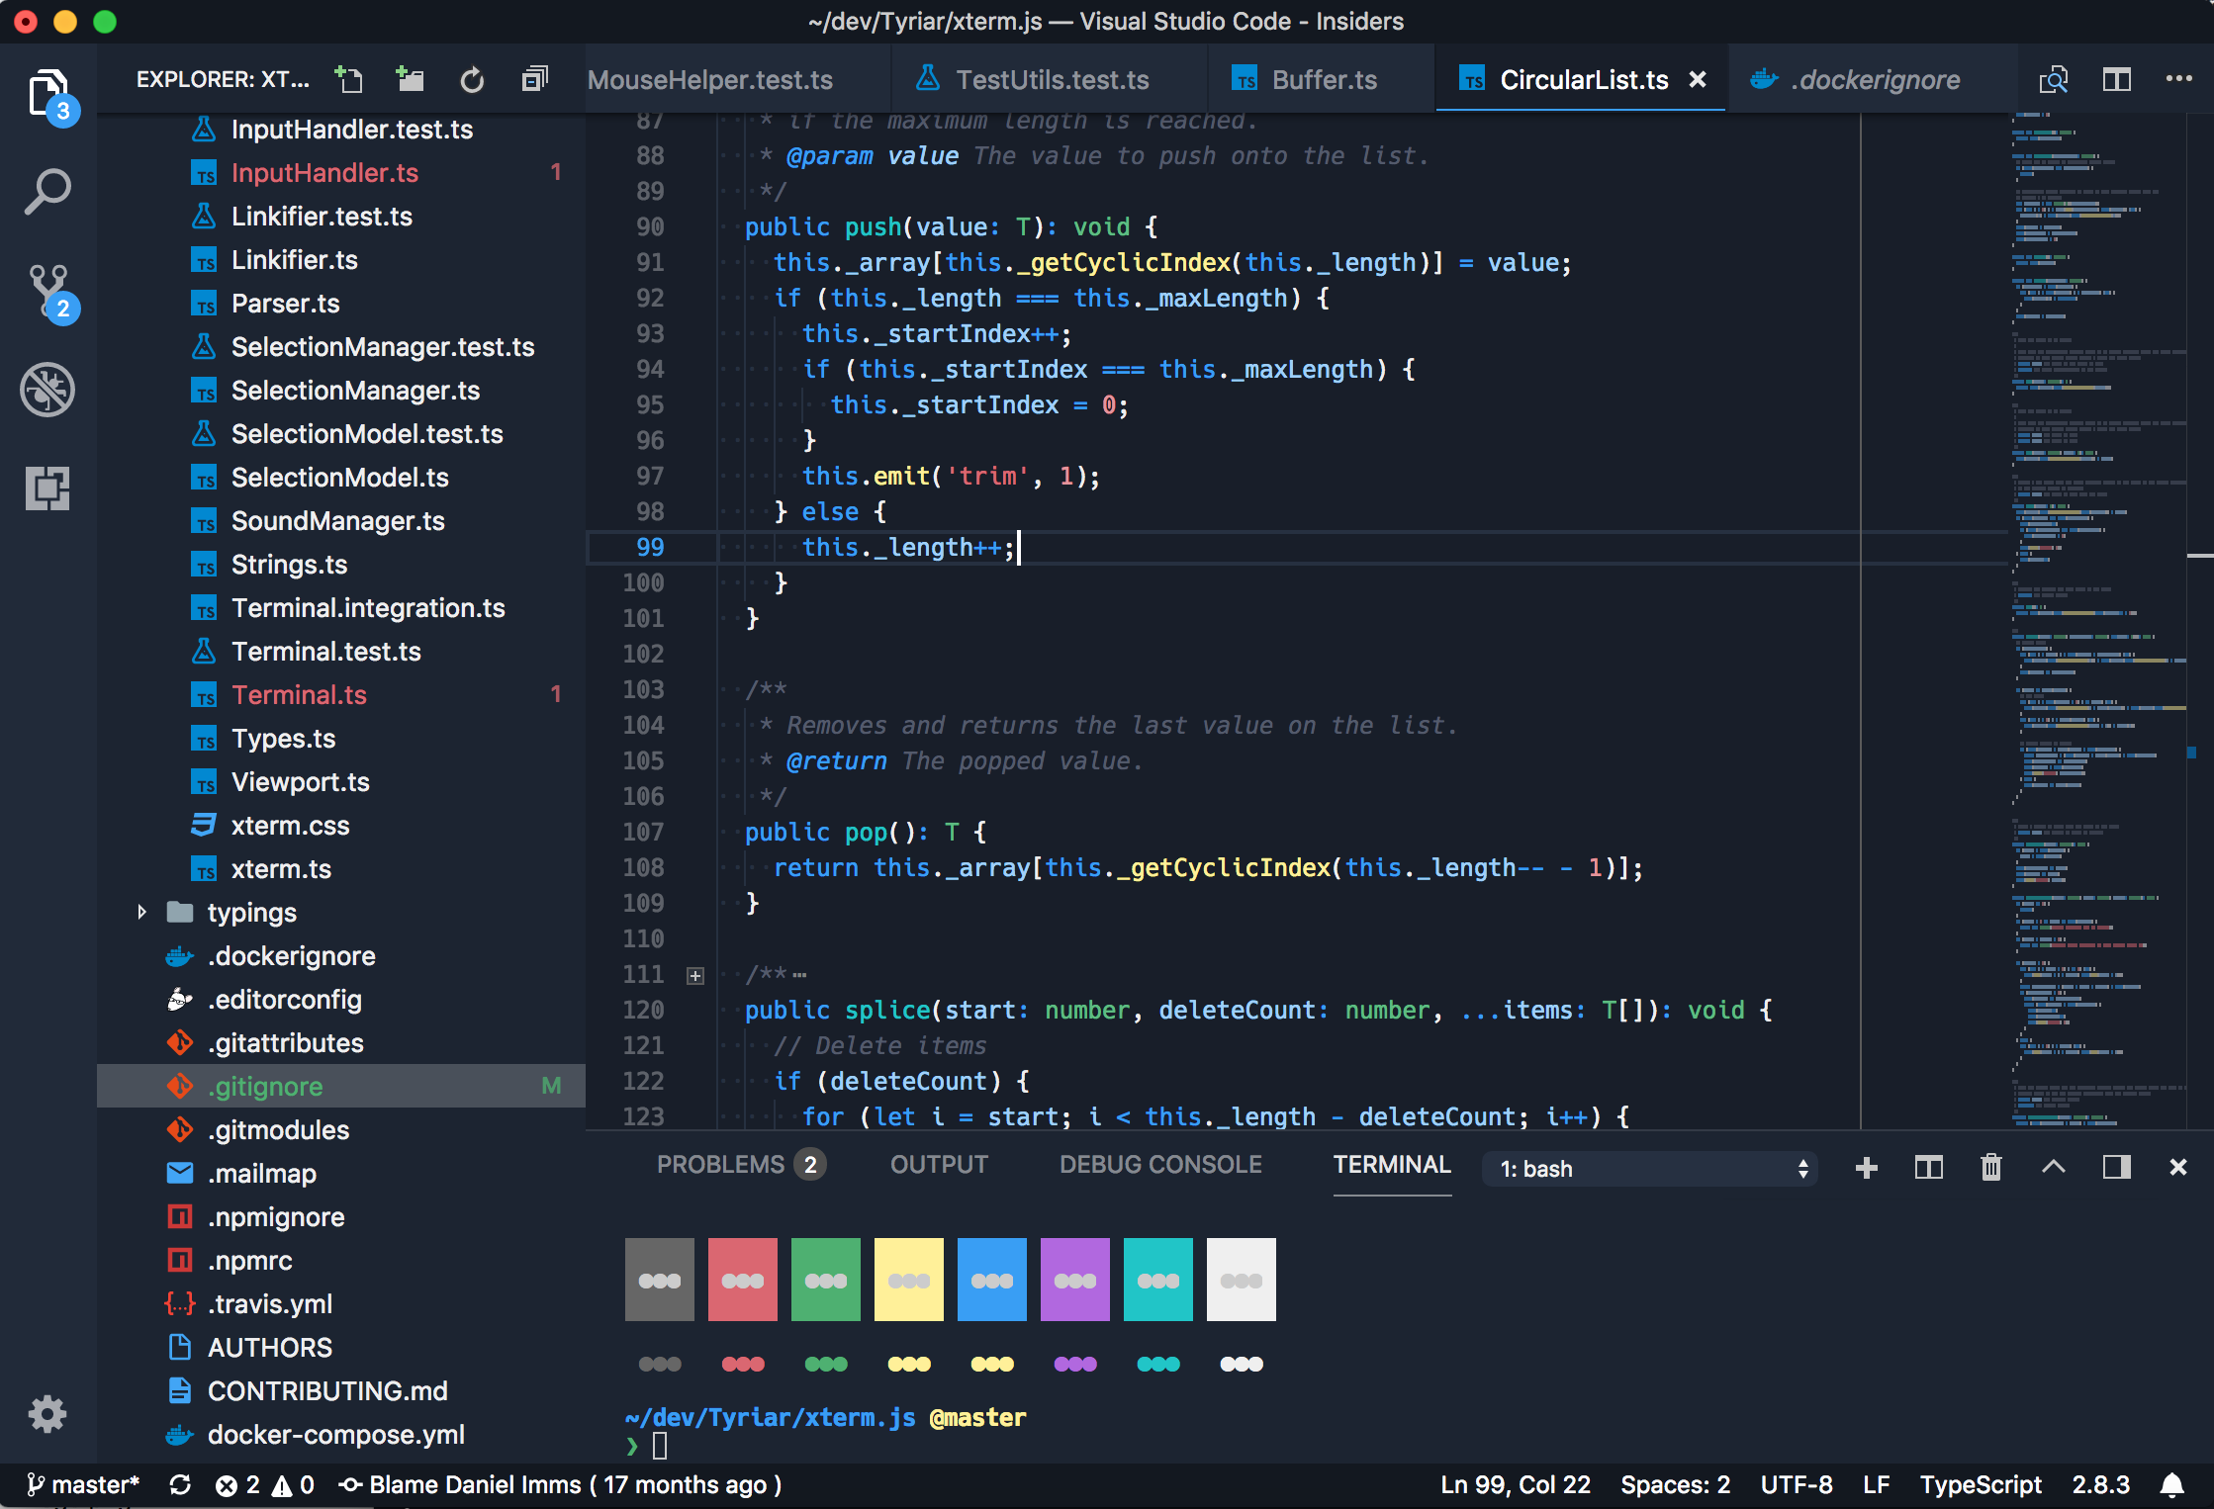Close the CircularList.ts tab

click(1698, 79)
